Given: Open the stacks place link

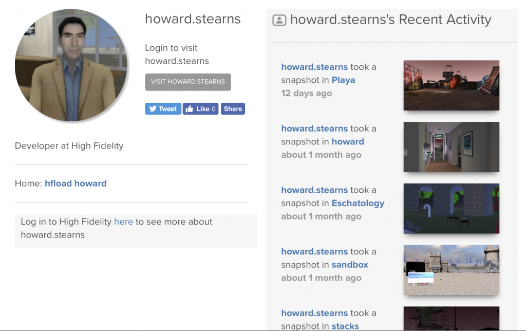Looking at the screenshot, I should [x=345, y=326].
